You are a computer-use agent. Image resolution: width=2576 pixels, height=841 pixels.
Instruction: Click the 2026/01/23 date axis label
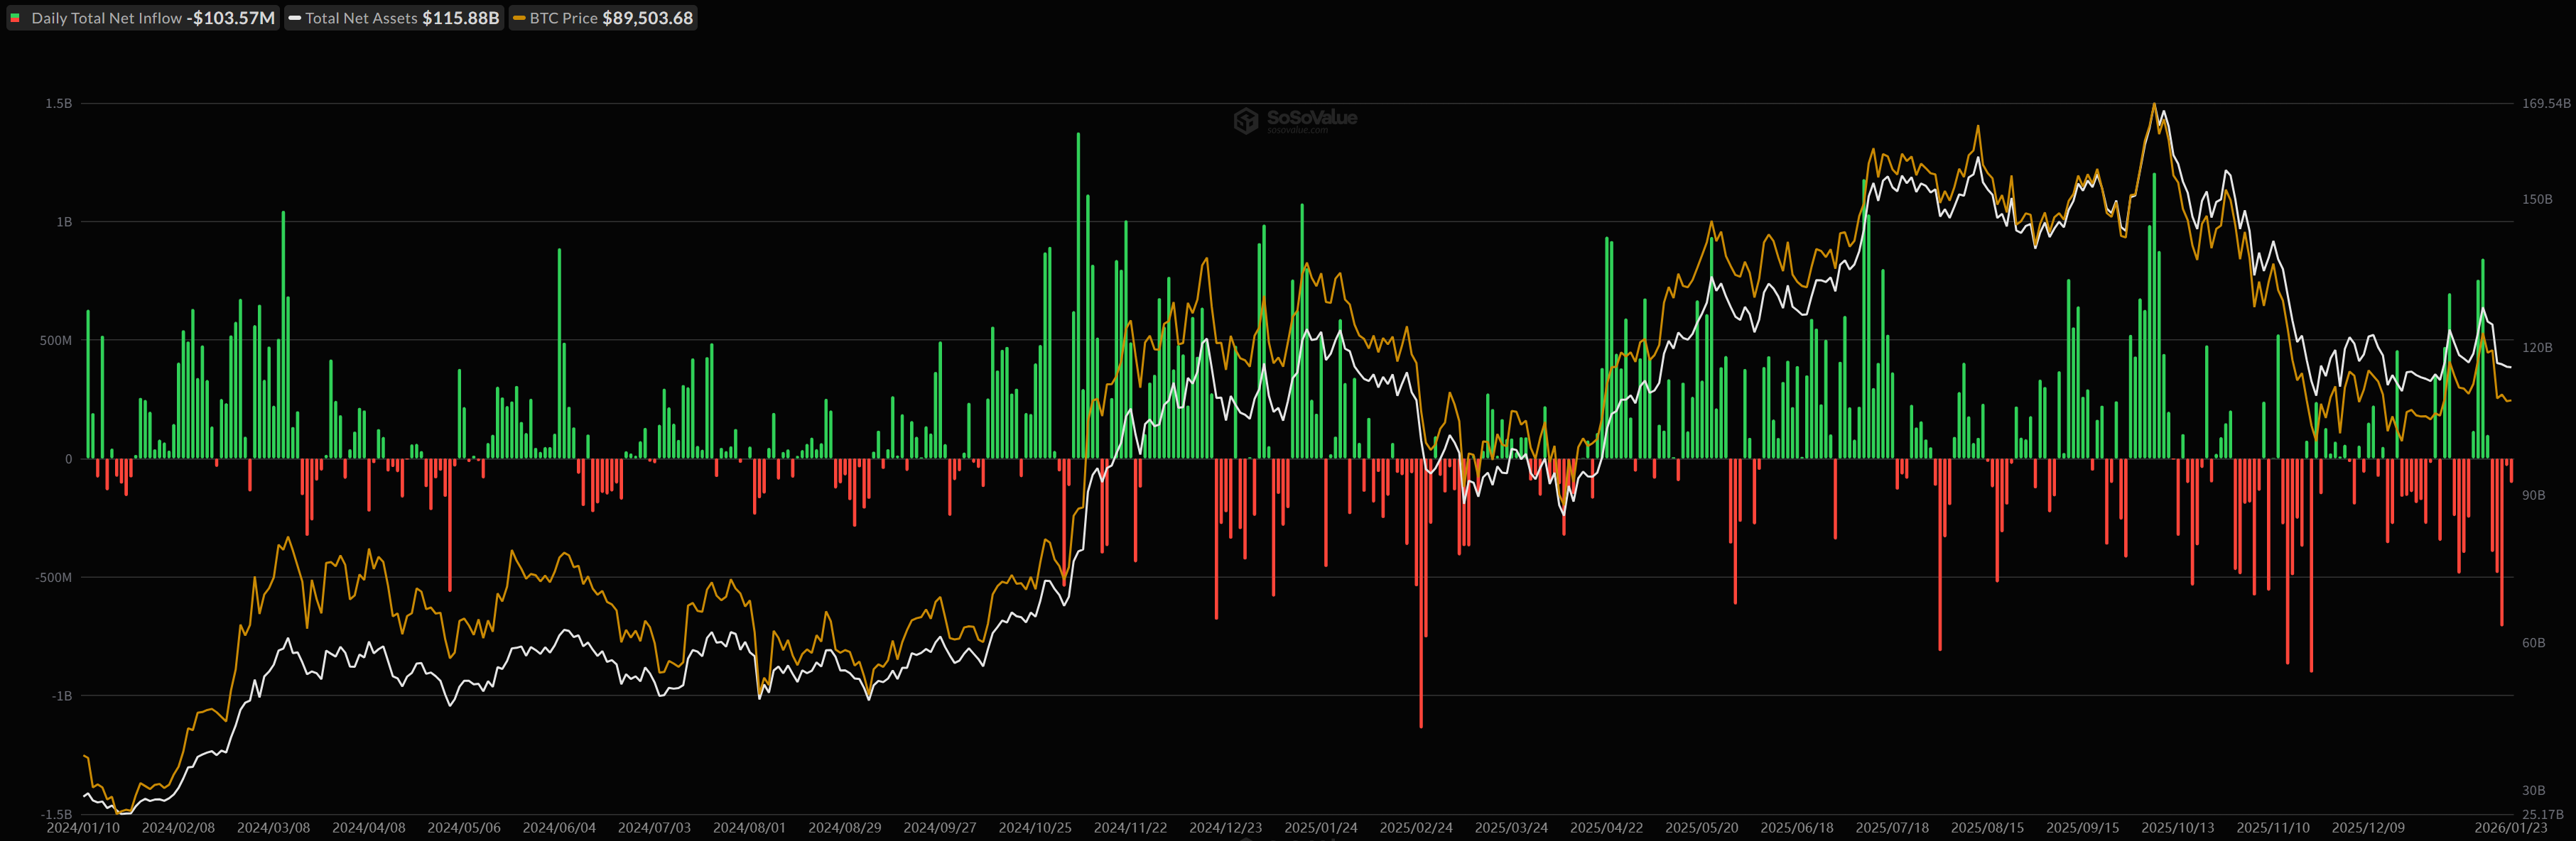point(2510,828)
